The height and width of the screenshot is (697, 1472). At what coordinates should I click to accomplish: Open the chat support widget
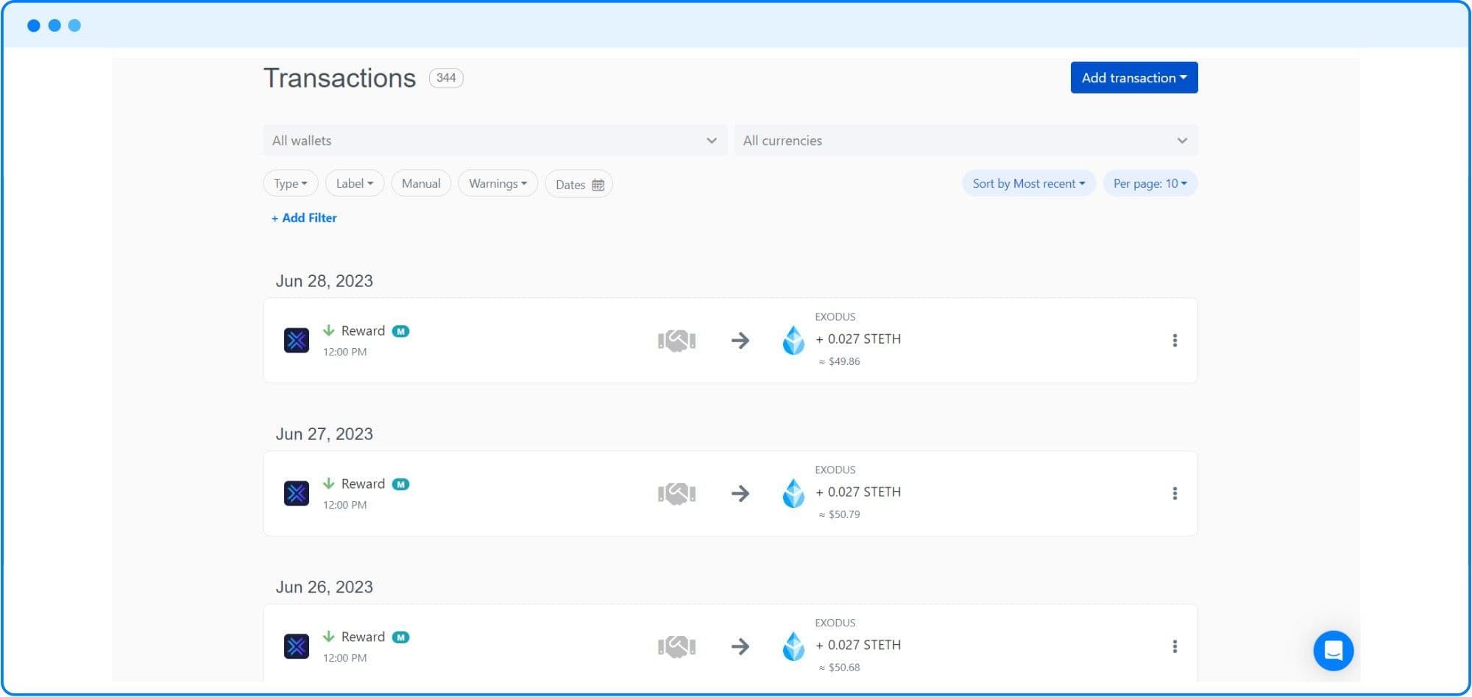tap(1333, 651)
